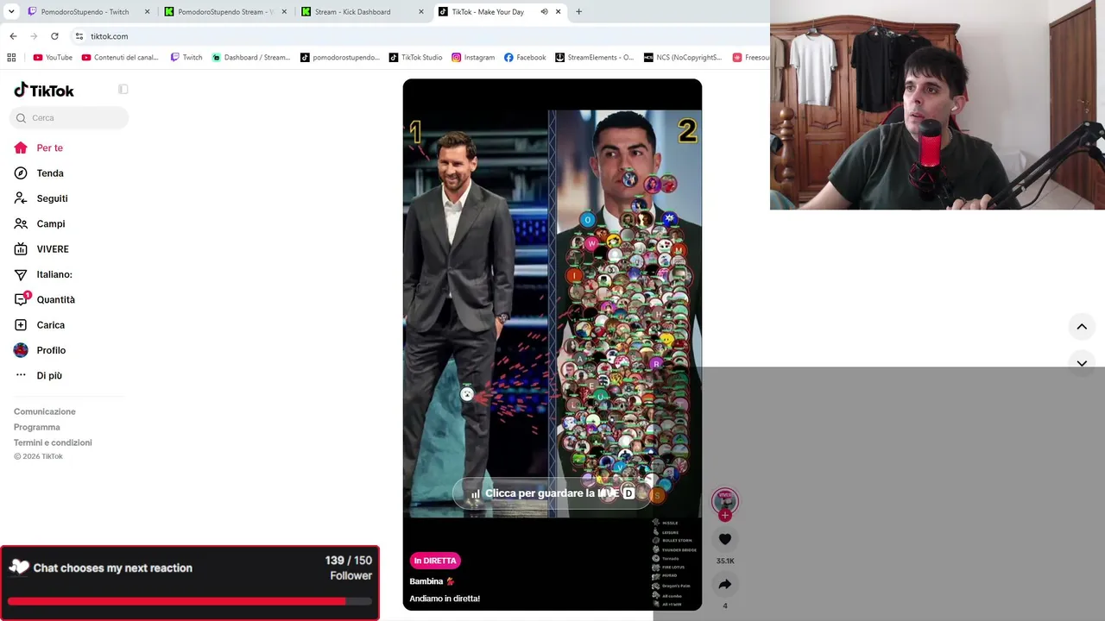Open a new browser tab
Image resolution: width=1105 pixels, height=621 pixels.
tap(578, 12)
